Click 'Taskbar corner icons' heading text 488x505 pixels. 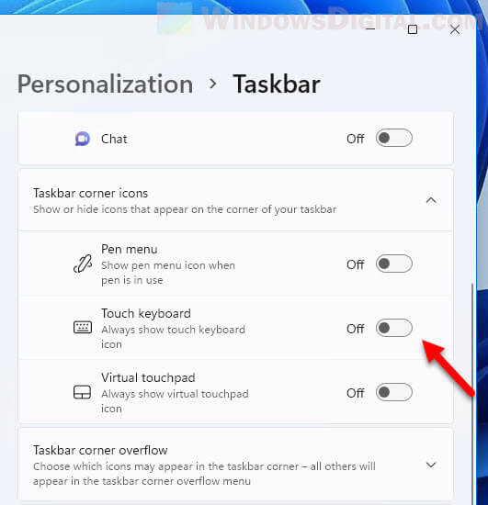tap(91, 193)
